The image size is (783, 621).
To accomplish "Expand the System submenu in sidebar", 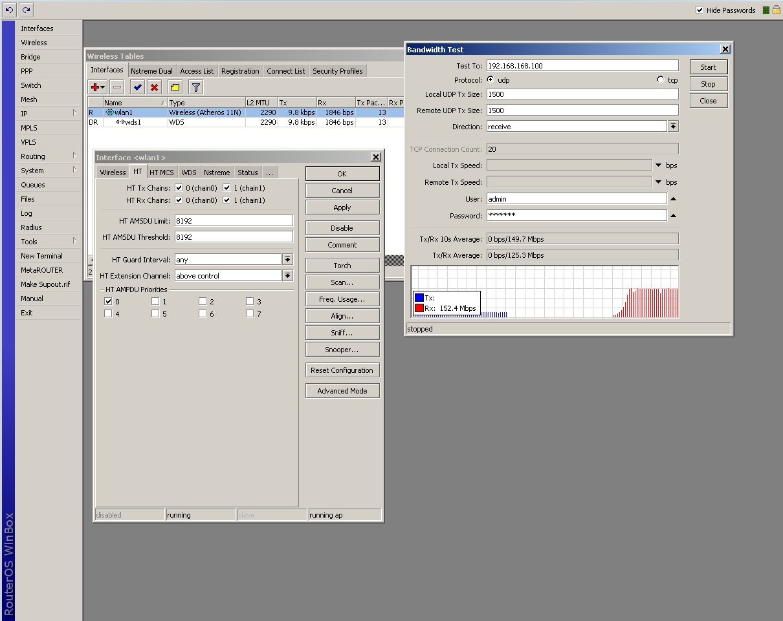I will [75, 171].
